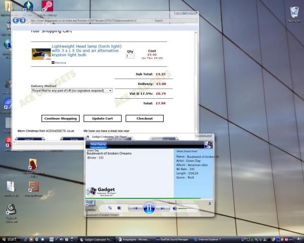Click the Artist: Green Day detail text
This screenshot has height=243, width=304.
pos(188,161)
